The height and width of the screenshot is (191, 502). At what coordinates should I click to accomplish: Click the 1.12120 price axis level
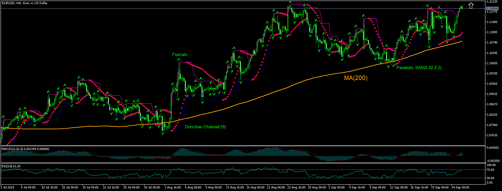click(492, 2)
